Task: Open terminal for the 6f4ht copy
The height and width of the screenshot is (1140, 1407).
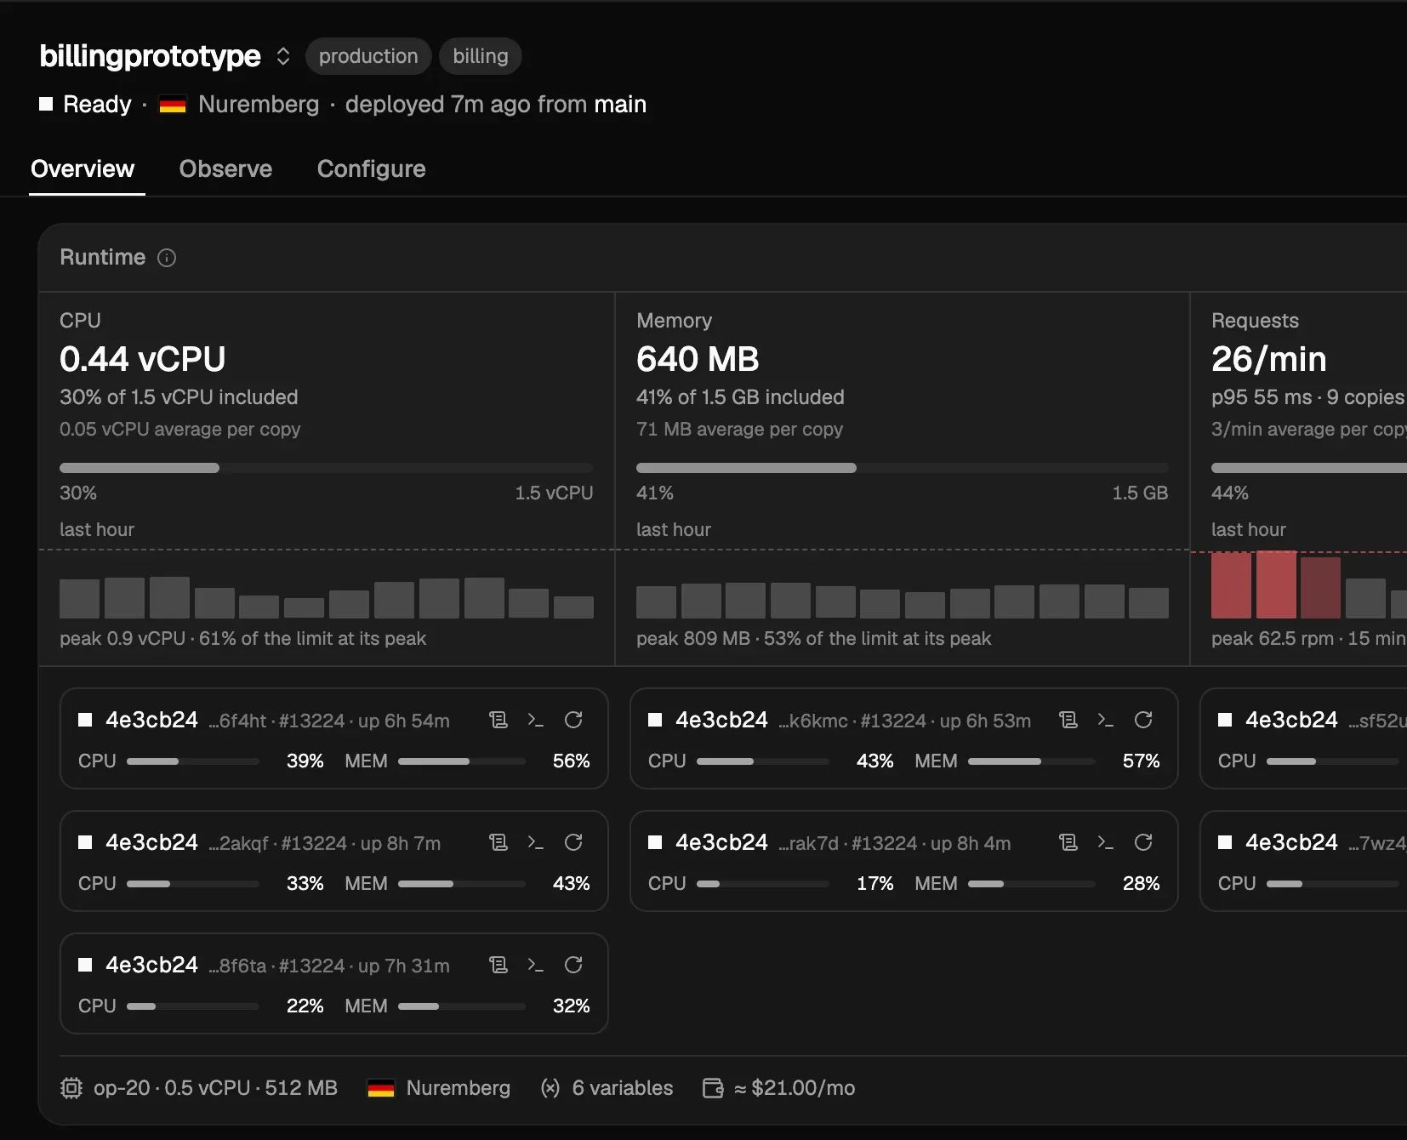Action: [x=536, y=721]
